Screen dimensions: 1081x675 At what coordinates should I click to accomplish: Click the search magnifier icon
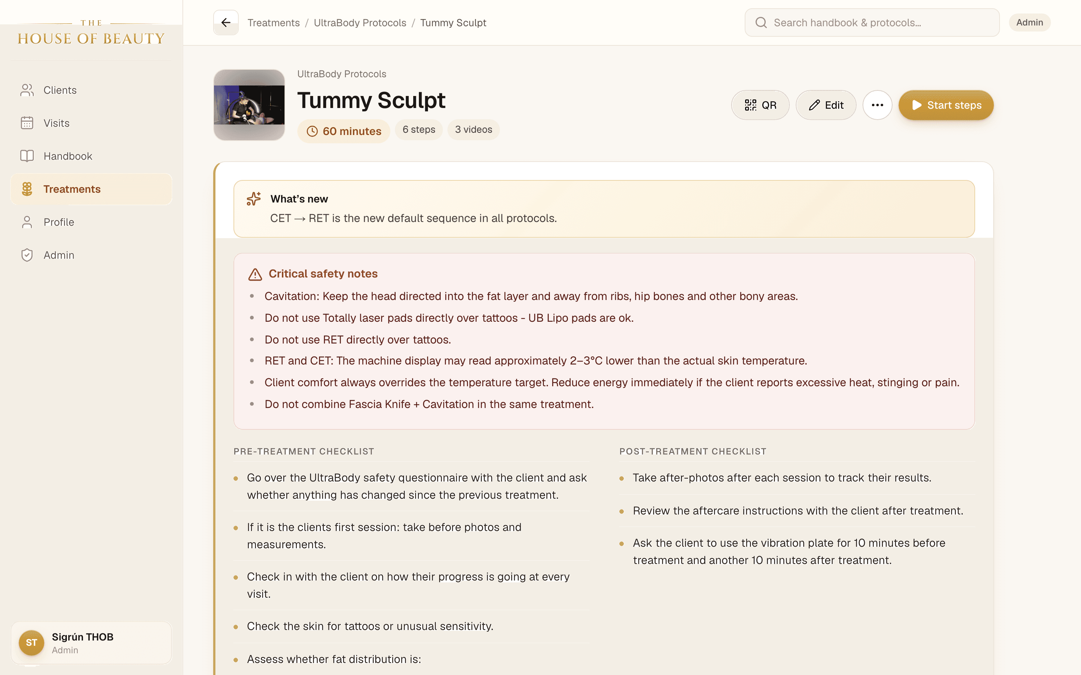click(x=761, y=22)
